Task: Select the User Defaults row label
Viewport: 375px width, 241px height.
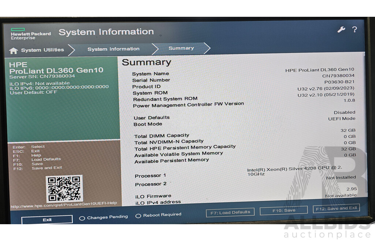Action: pyautogui.click(x=152, y=118)
